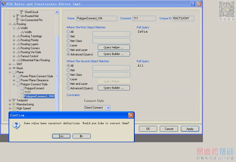Expand the Manufacturing tree node
Viewport: 236px width, 162px height.
tap(10, 104)
